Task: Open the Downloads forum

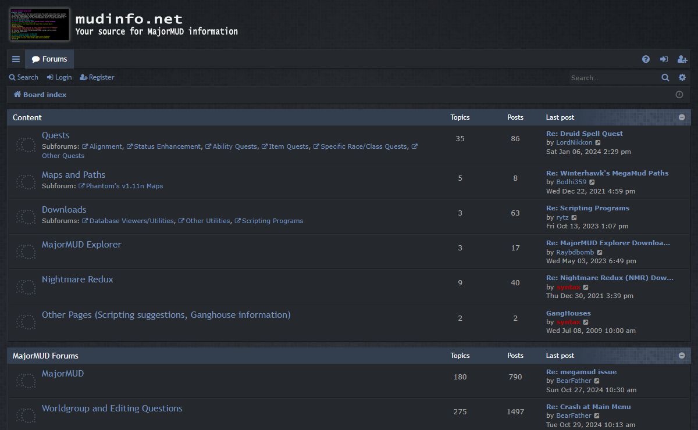Action: (64, 210)
